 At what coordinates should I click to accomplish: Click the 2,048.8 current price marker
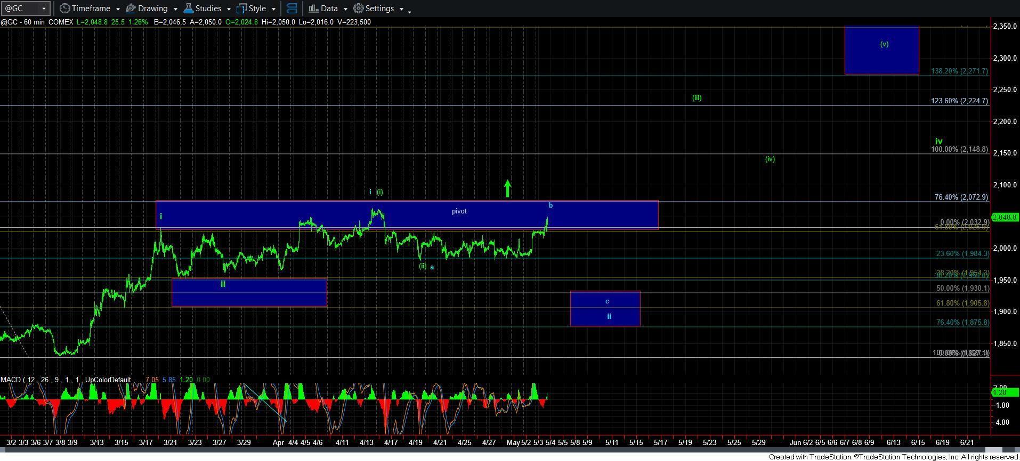click(1005, 217)
